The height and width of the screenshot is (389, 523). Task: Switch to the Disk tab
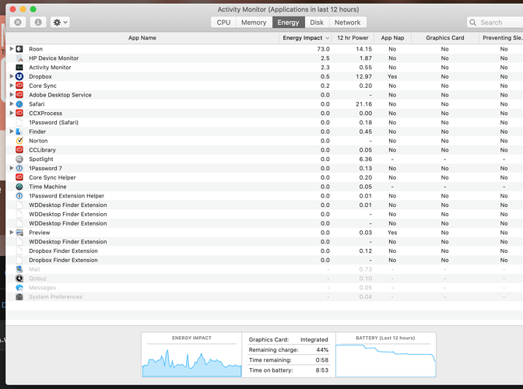[x=317, y=23]
